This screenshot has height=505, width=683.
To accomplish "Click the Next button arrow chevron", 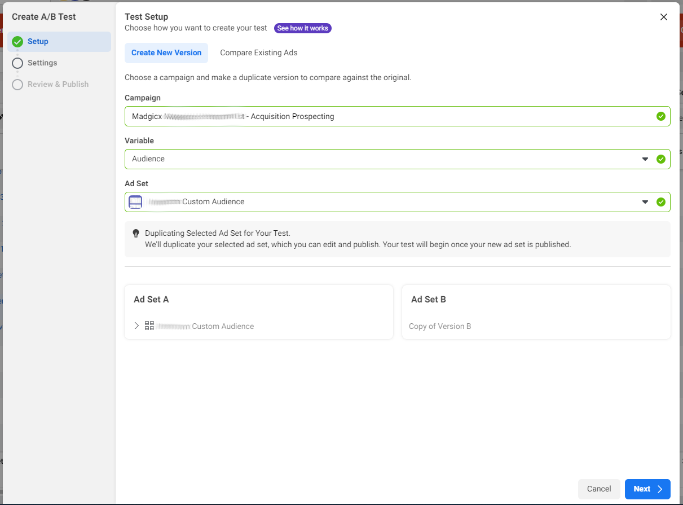I will [x=660, y=489].
